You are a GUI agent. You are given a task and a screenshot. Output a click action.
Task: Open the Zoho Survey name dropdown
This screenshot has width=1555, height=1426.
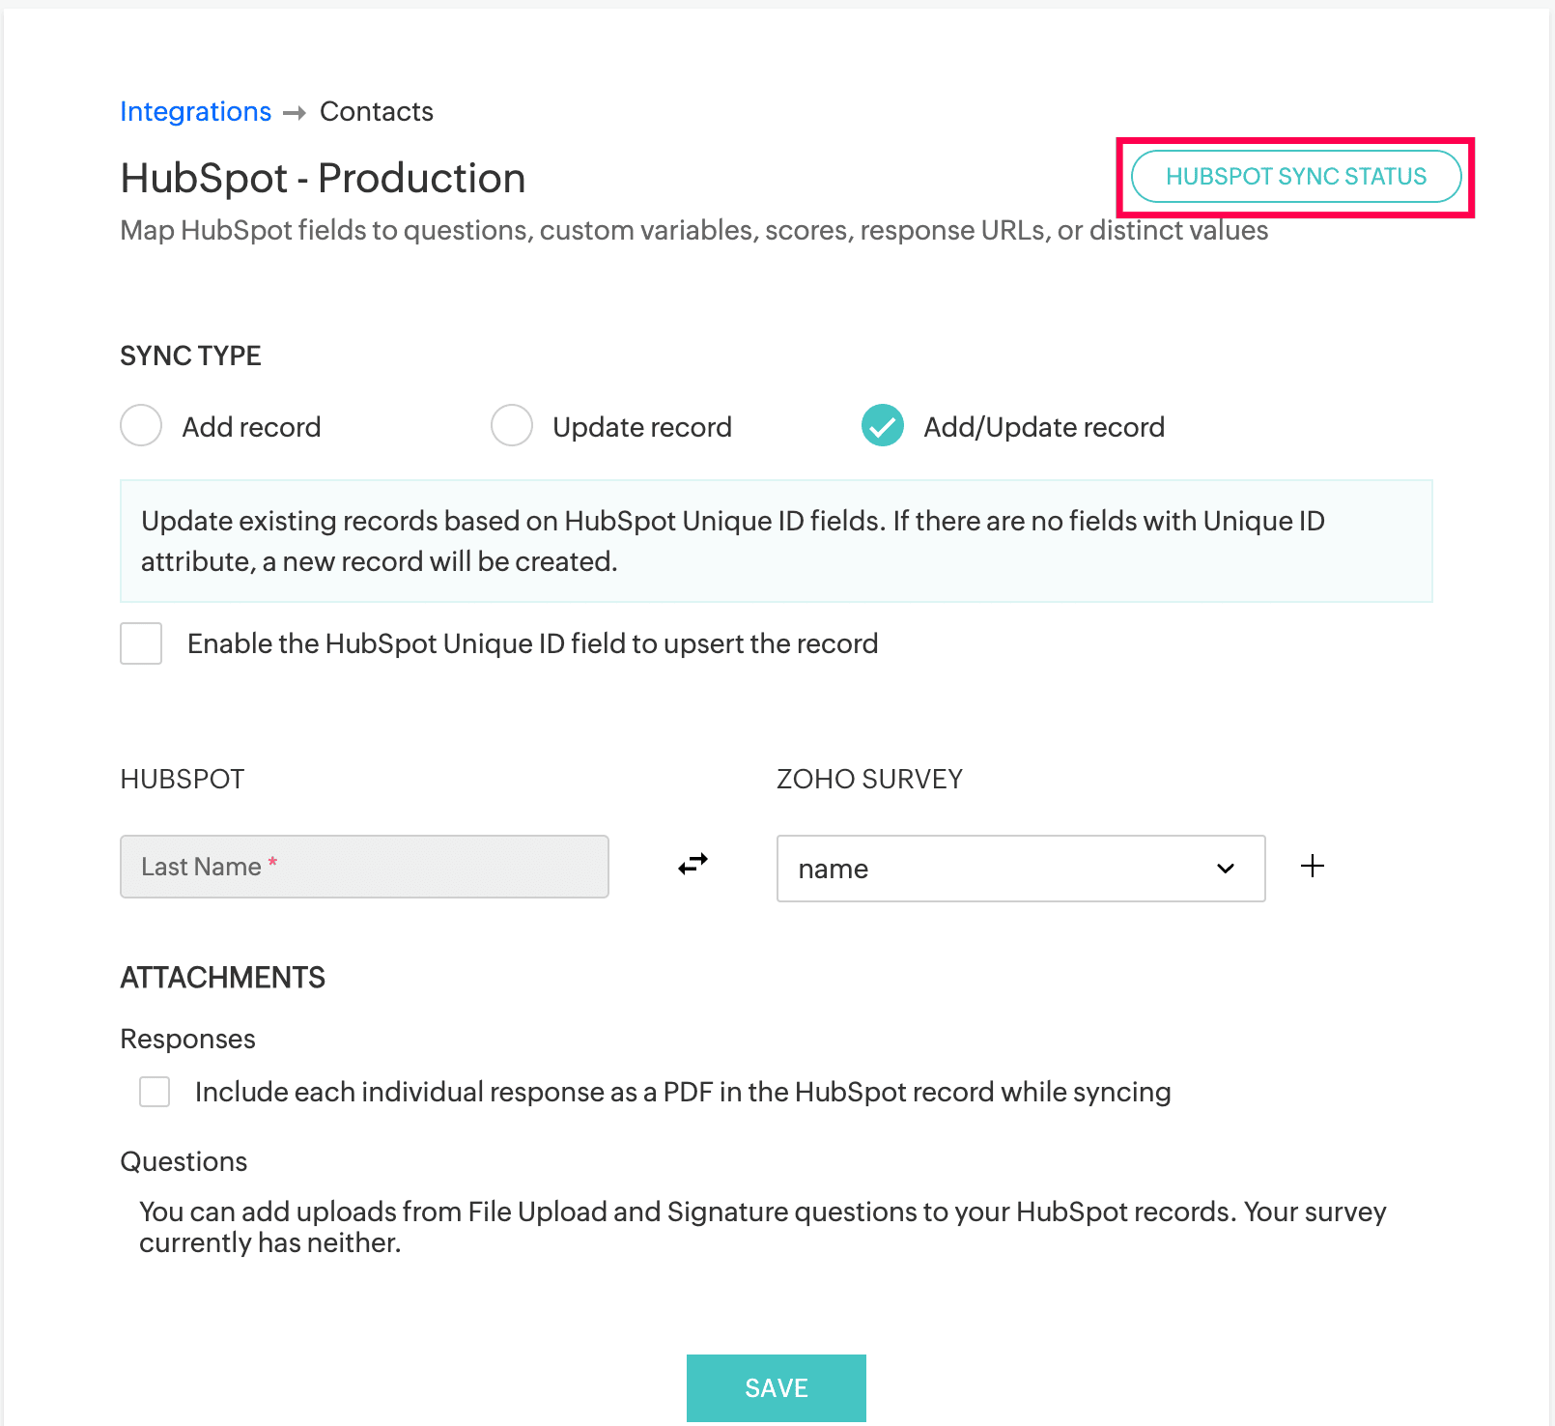tap(1021, 869)
